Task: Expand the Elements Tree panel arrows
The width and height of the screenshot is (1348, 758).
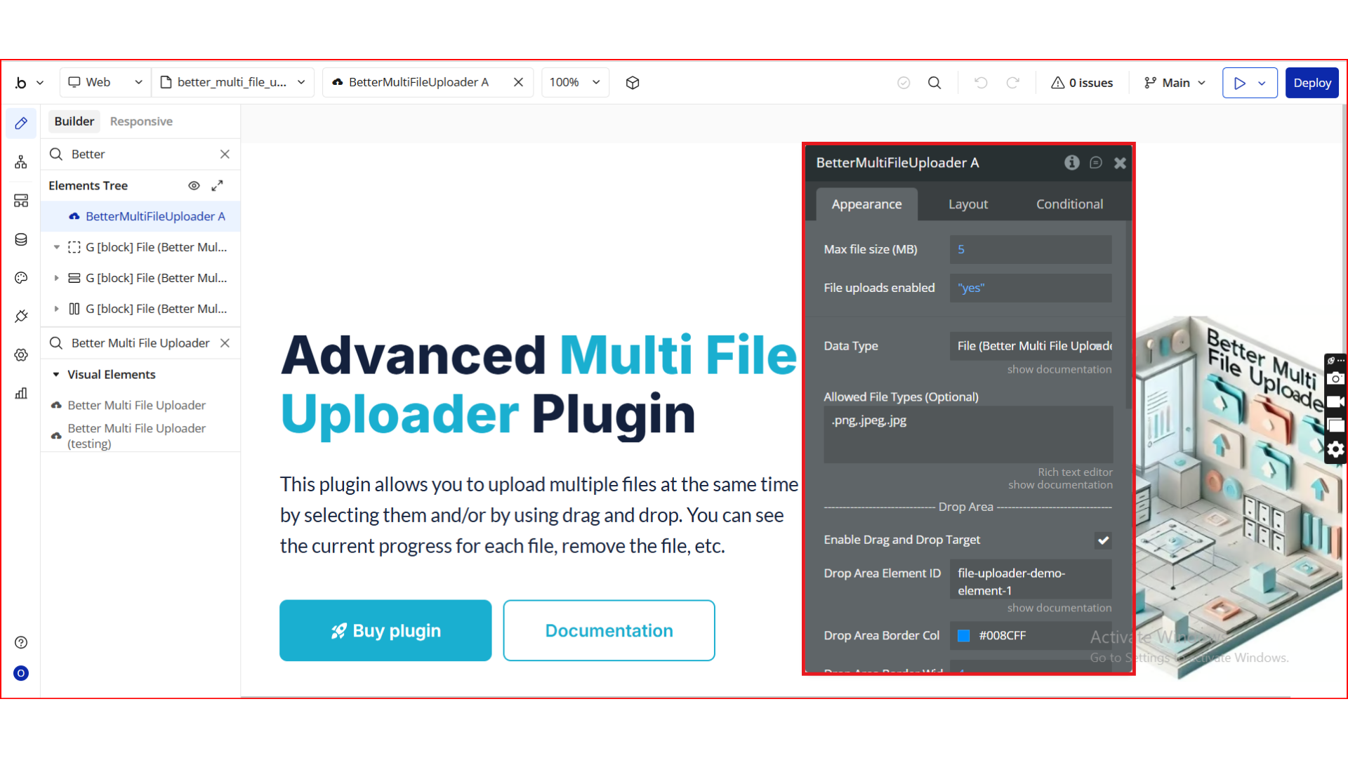Action: [x=217, y=186]
